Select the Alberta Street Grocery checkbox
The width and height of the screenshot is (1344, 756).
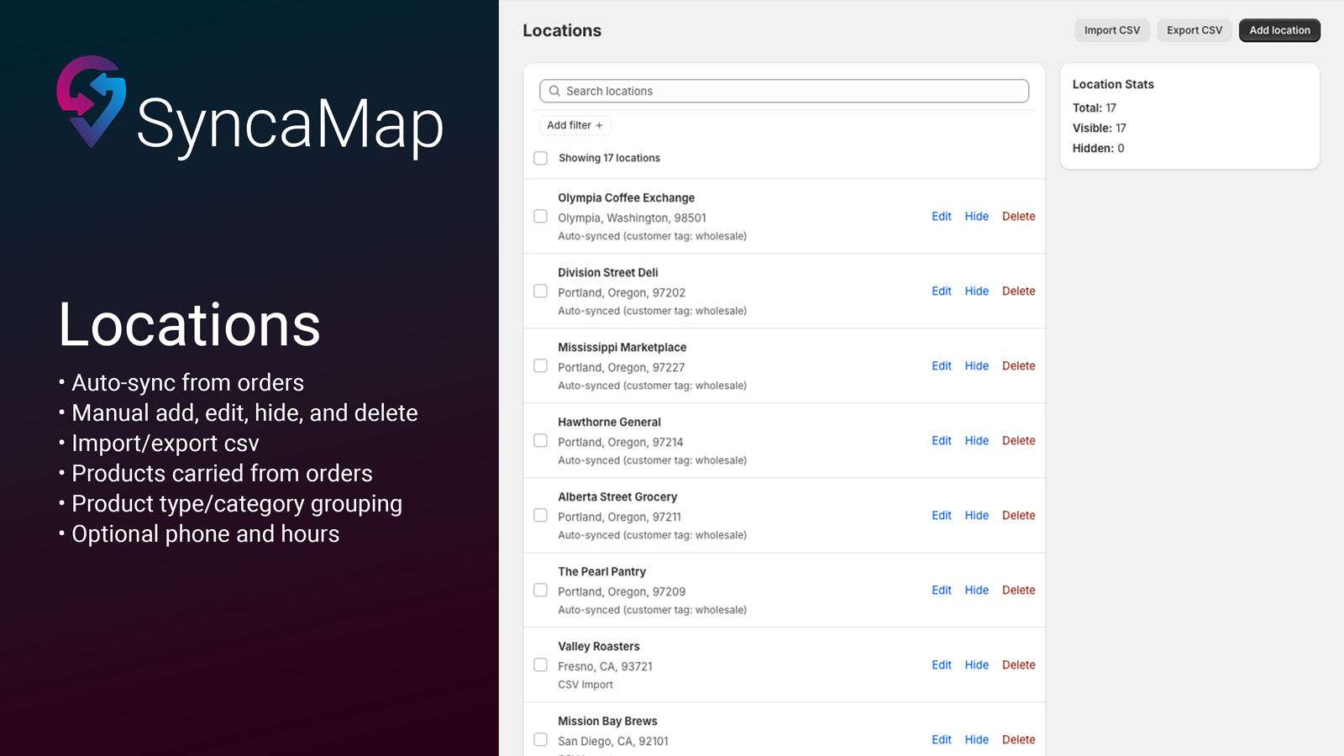[541, 515]
